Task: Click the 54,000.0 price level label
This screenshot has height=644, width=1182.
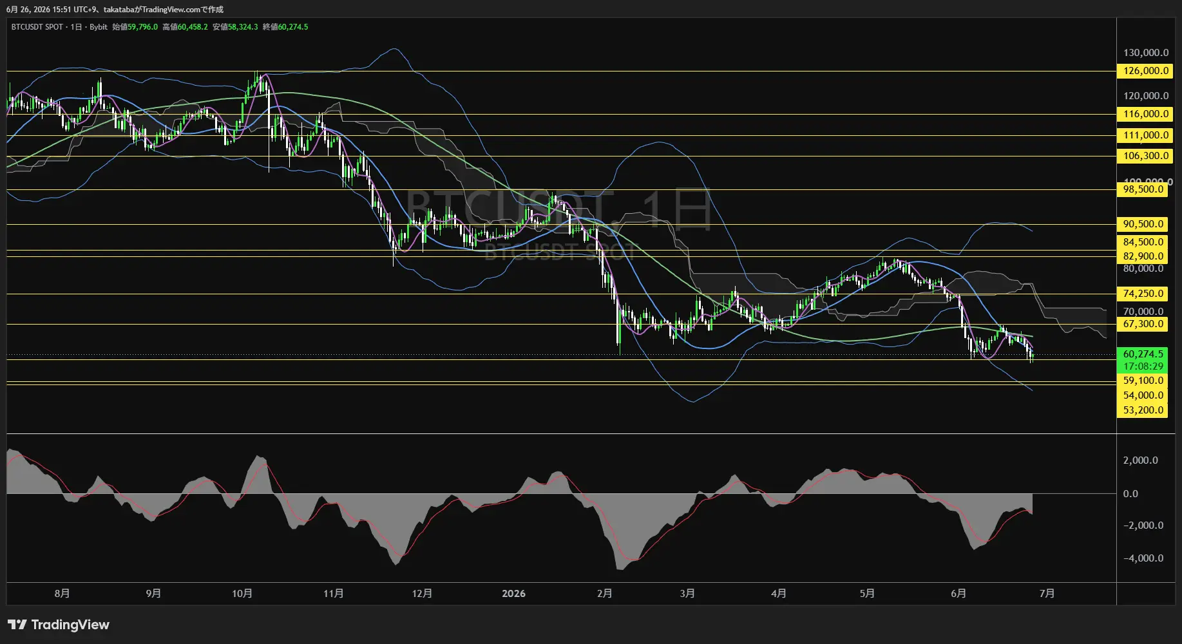Action: pyautogui.click(x=1142, y=395)
